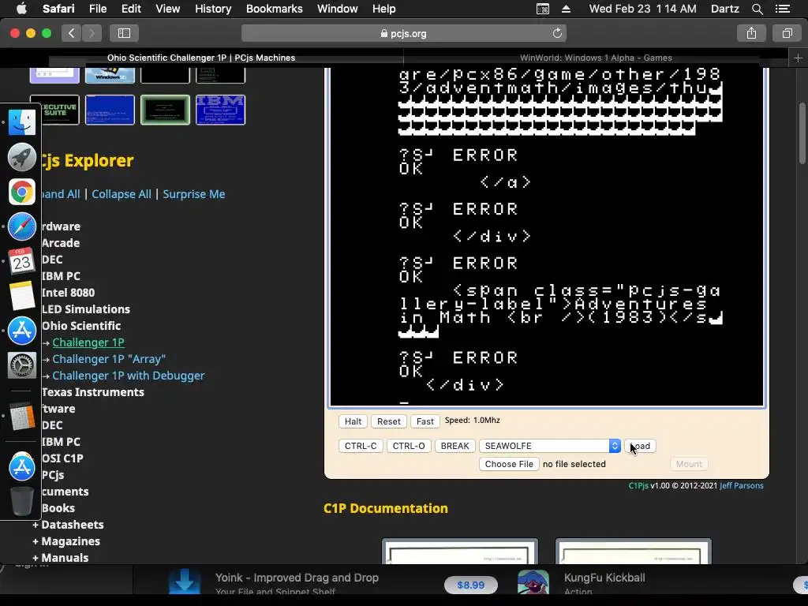808x606 pixels.
Task: Click the Apple menu logo
Action: (x=21, y=9)
